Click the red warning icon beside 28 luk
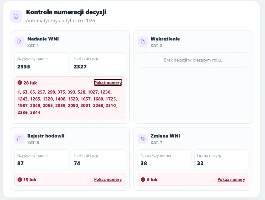 [x=20, y=83]
